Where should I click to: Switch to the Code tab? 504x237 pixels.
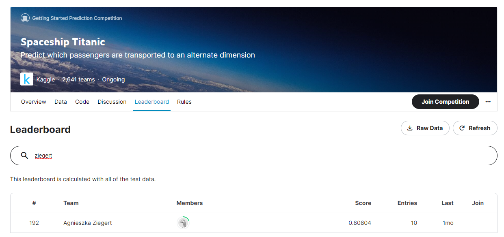82,102
